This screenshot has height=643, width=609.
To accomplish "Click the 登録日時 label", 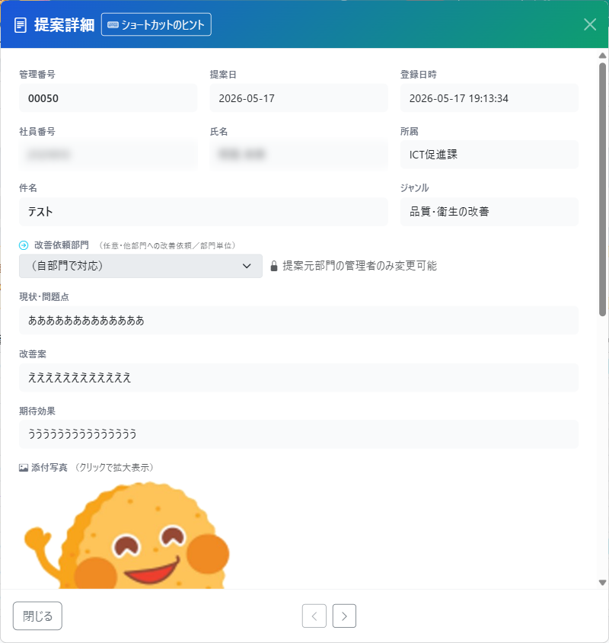I will coord(419,75).
